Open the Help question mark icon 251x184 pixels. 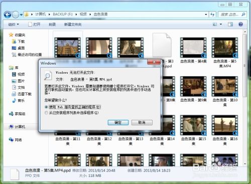[240, 25]
